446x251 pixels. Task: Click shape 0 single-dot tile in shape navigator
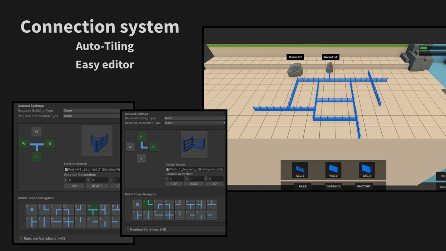[x=138, y=205]
